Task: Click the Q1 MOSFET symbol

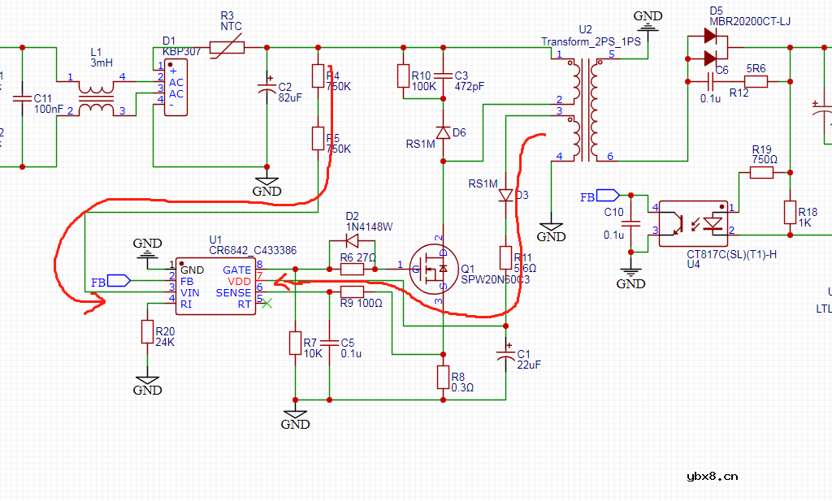Action: click(x=431, y=267)
